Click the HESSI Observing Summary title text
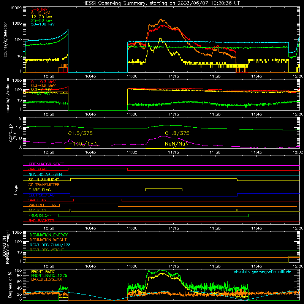Screen dimensions: 304x304 161,3
